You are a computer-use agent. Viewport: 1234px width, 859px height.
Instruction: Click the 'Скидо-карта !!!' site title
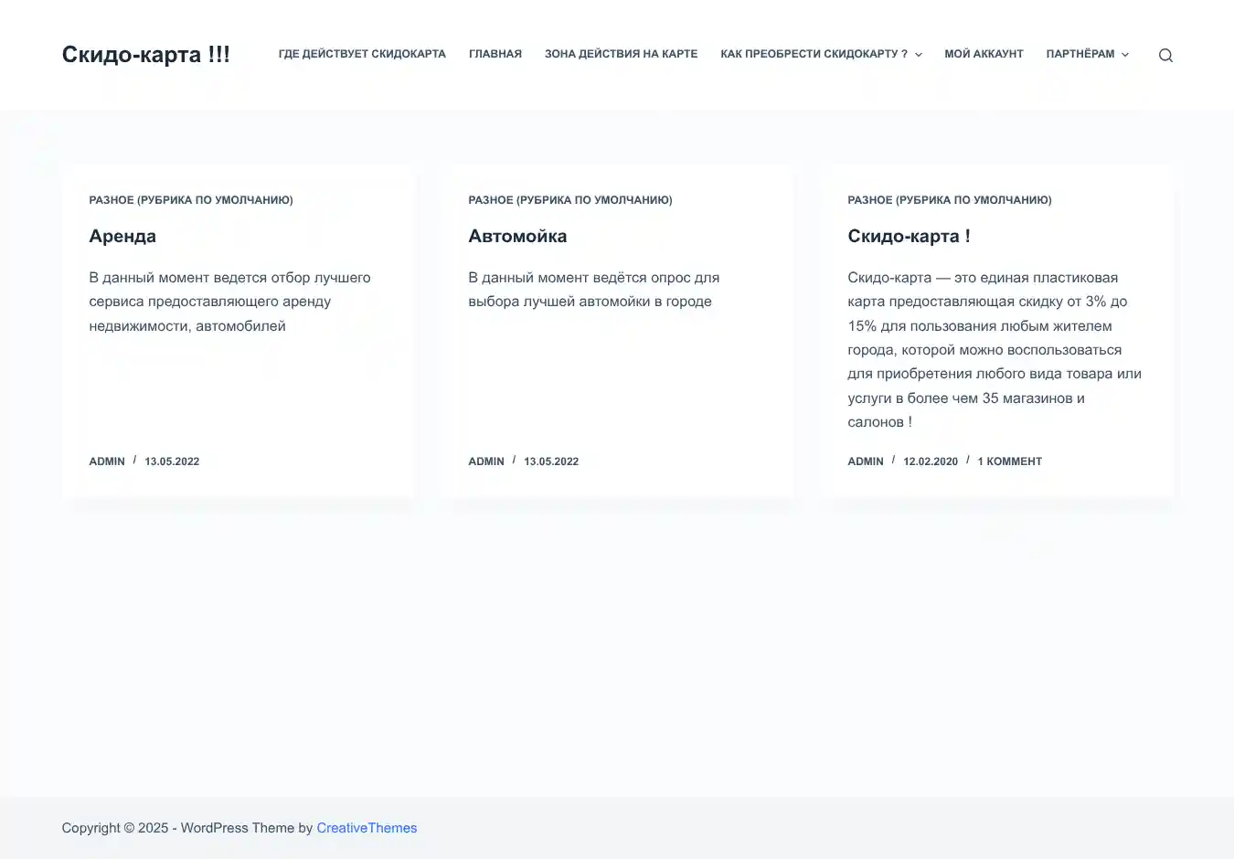pyautogui.click(x=146, y=55)
